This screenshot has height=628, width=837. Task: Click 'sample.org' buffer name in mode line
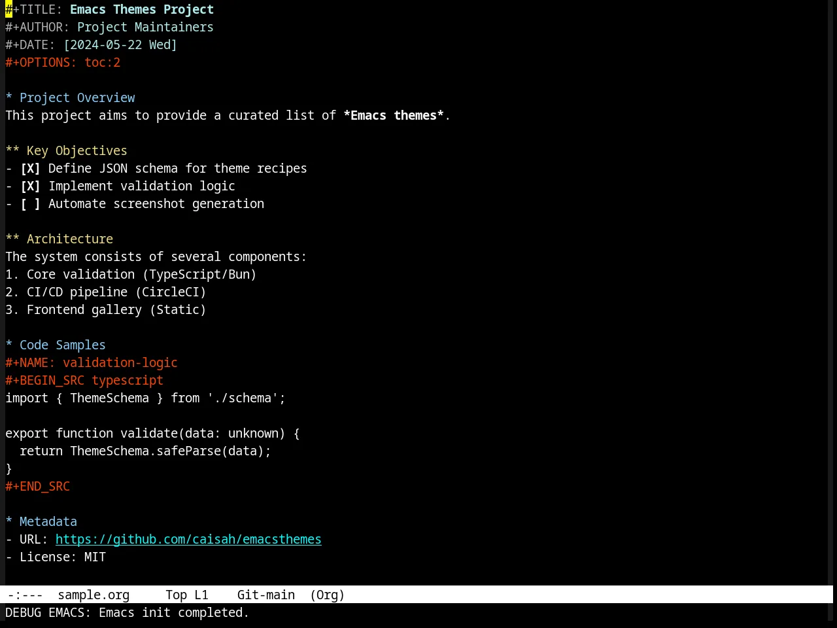point(94,595)
